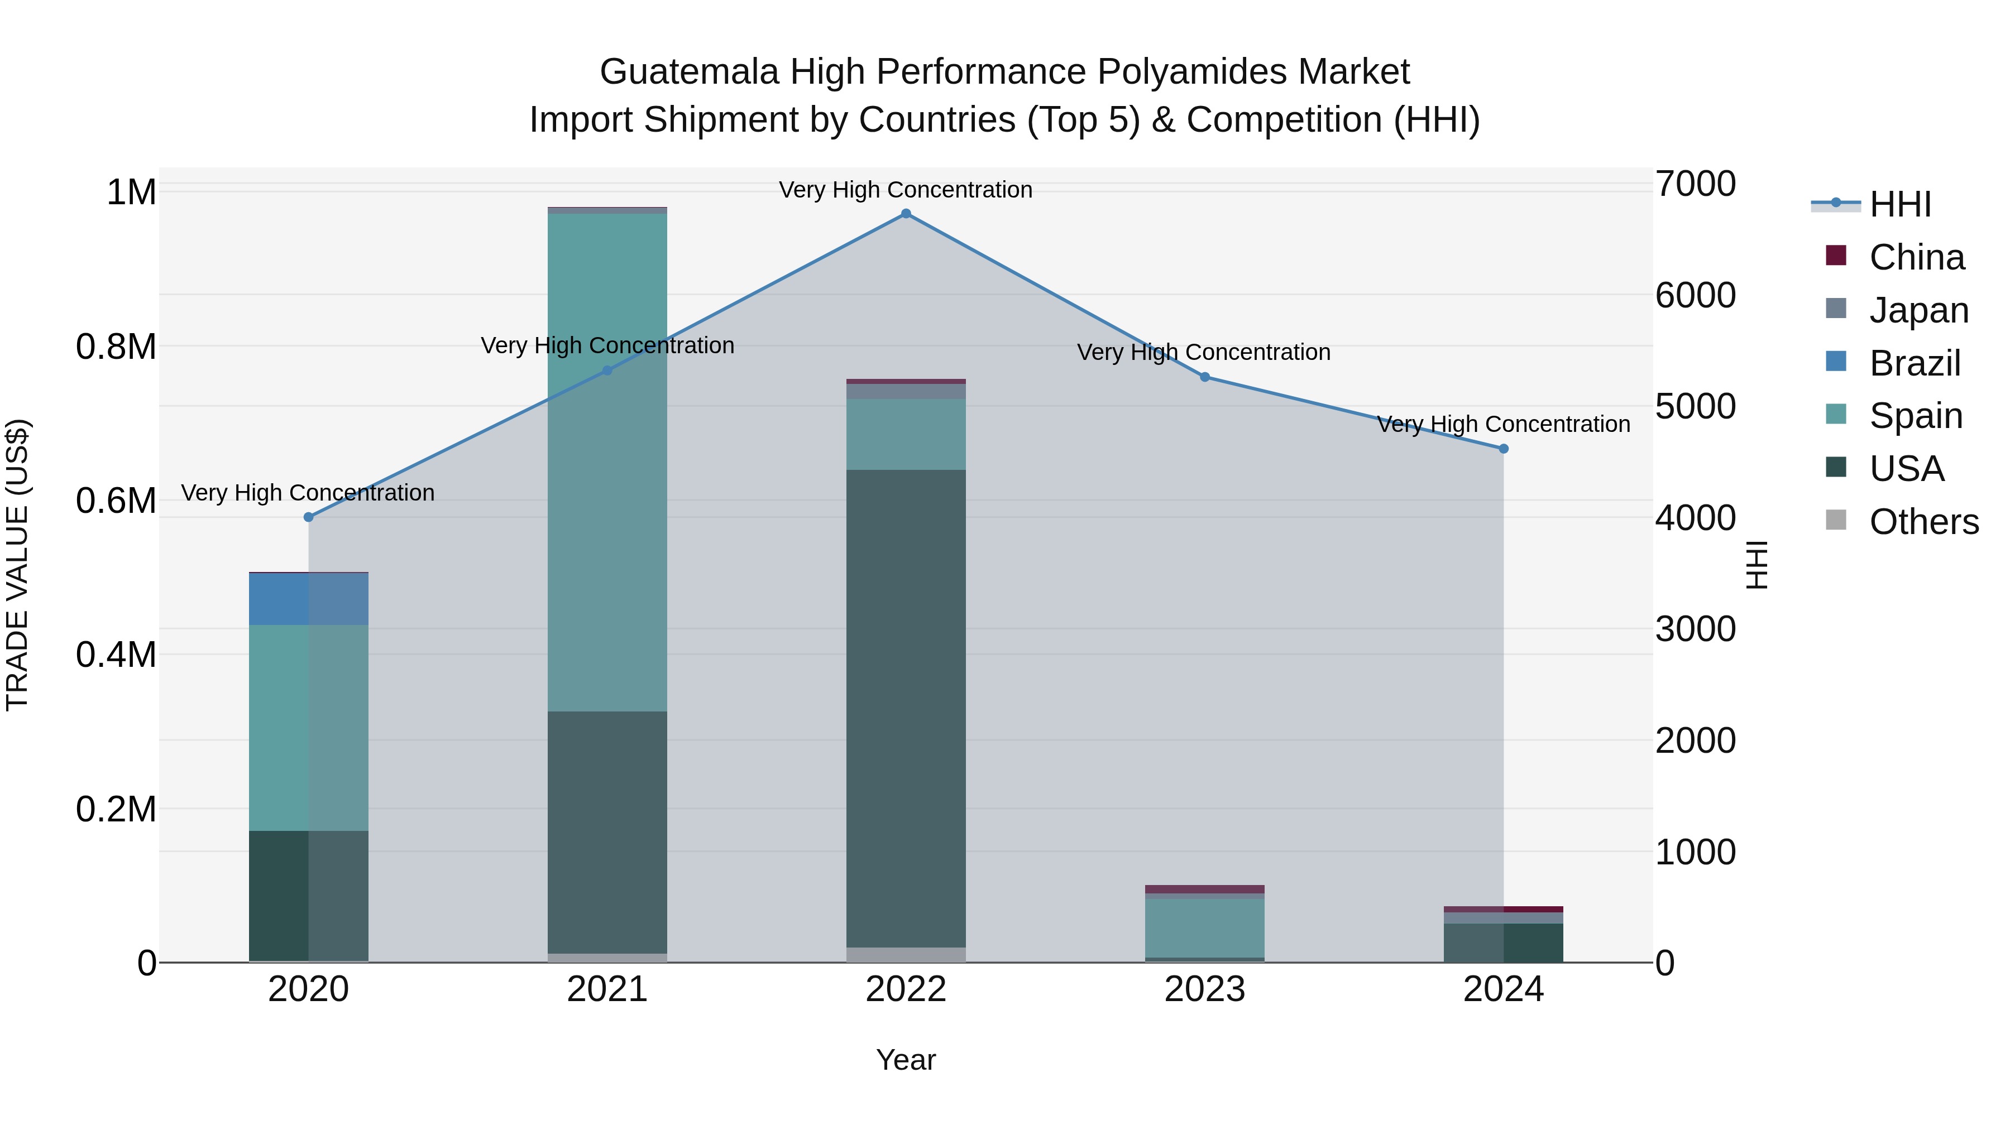Click the Spain segment of 2021 bar
This screenshot has height=1130, width=2010.
point(608,463)
